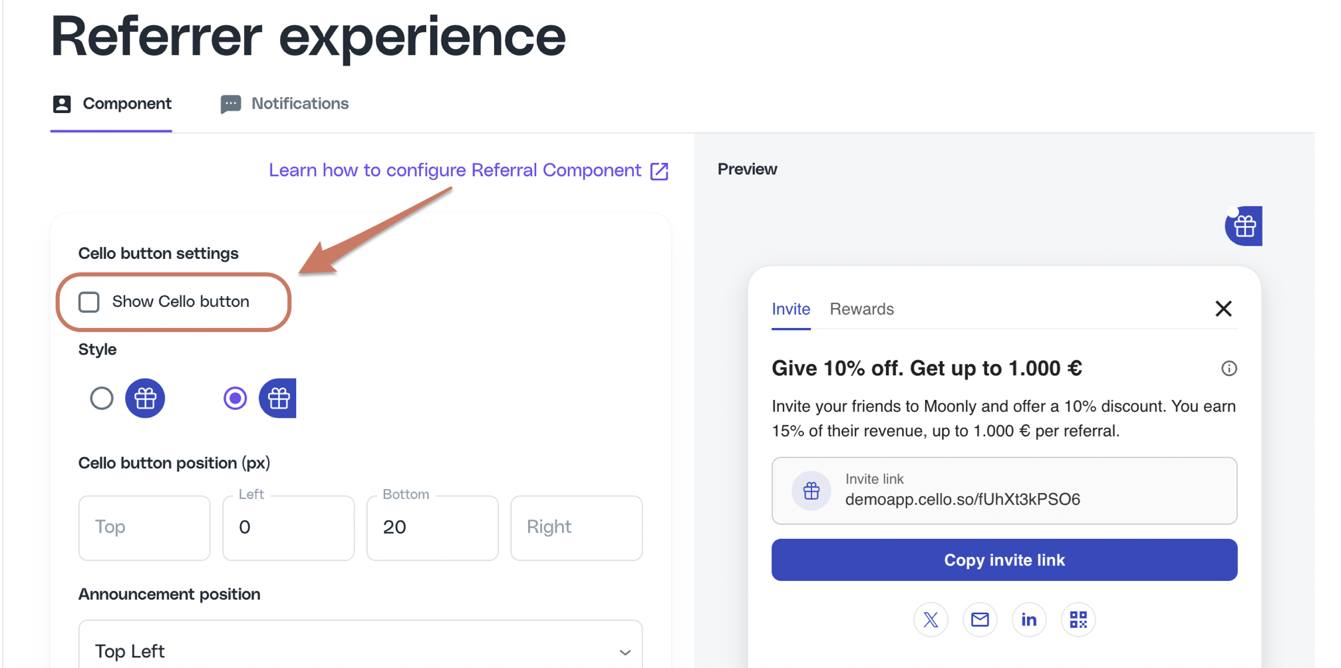Click the info icon beside reward headline

[1229, 369]
